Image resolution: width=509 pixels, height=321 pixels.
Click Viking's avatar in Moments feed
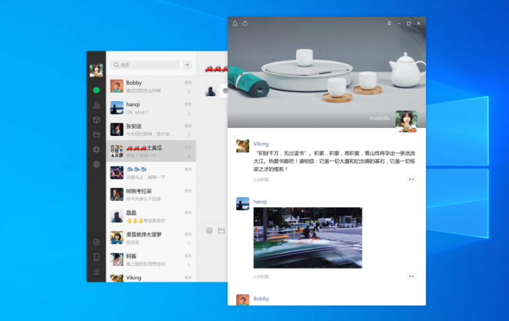tap(243, 146)
